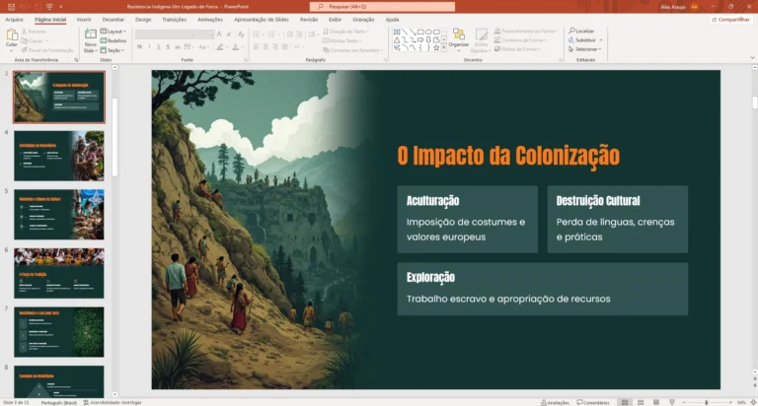The image size is (758, 406).
Task: Click the Organizar arrange icon
Action: point(458,34)
